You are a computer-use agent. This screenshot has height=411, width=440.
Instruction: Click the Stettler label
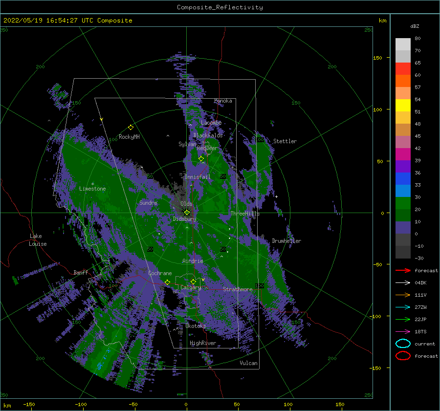point(285,141)
